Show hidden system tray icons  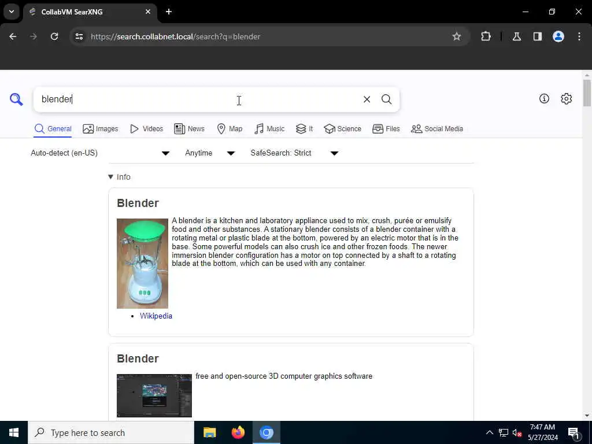point(489,432)
